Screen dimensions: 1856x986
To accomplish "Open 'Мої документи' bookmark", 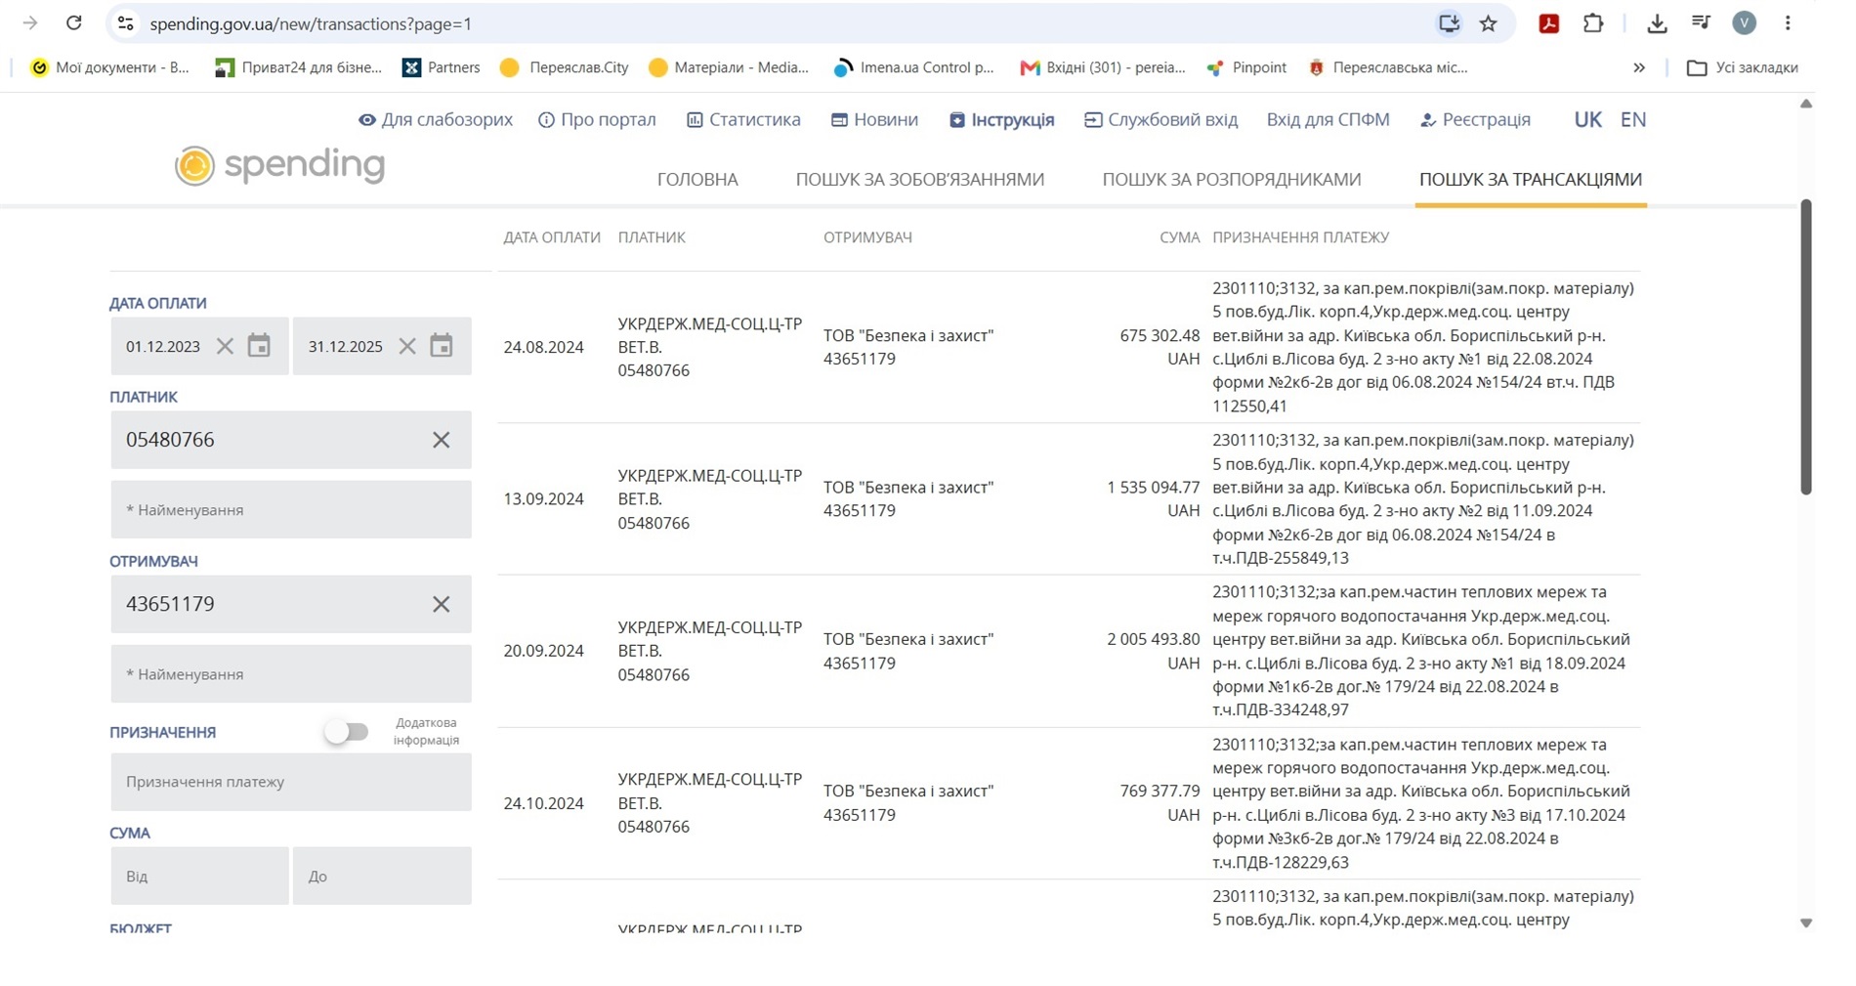I will 109,67.
